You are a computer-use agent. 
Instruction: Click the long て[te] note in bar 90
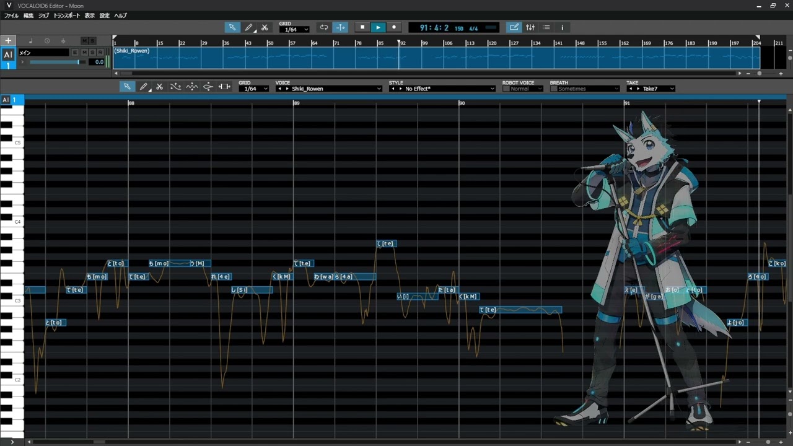click(x=520, y=310)
